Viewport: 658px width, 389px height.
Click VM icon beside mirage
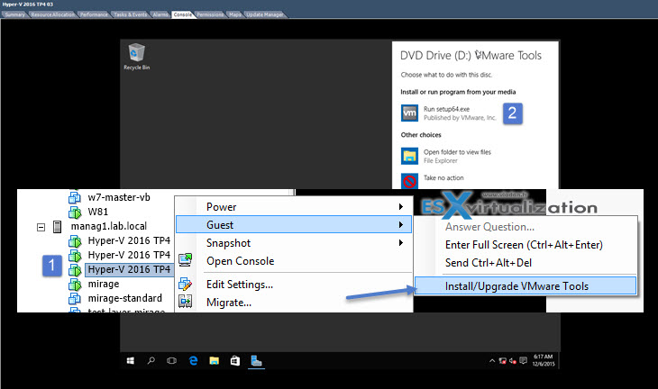[75, 285]
